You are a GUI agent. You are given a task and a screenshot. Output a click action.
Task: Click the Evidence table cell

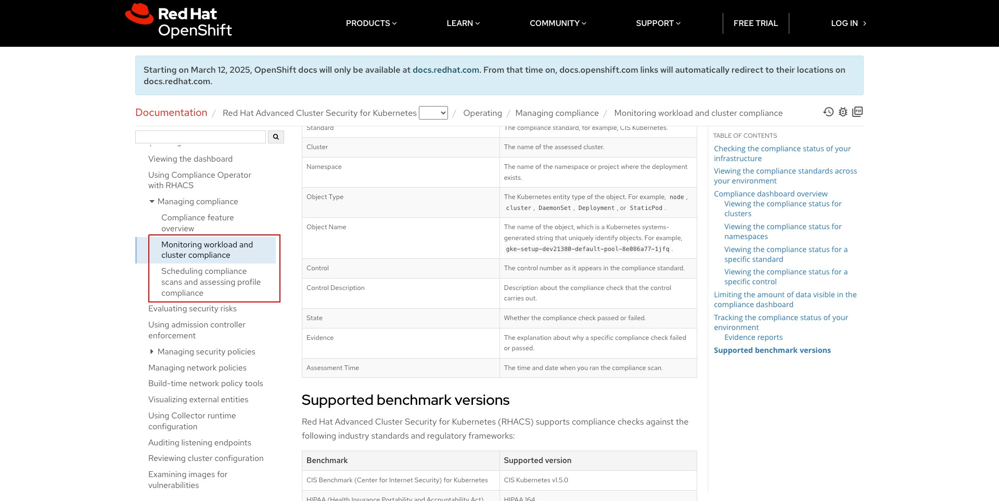click(x=401, y=343)
